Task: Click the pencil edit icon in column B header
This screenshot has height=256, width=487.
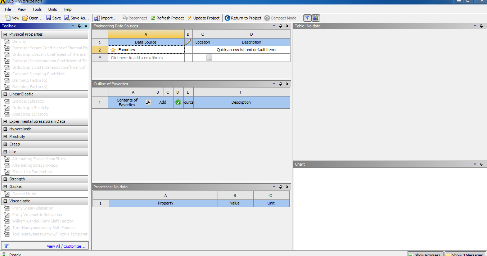Action: (x=188, y=42)
